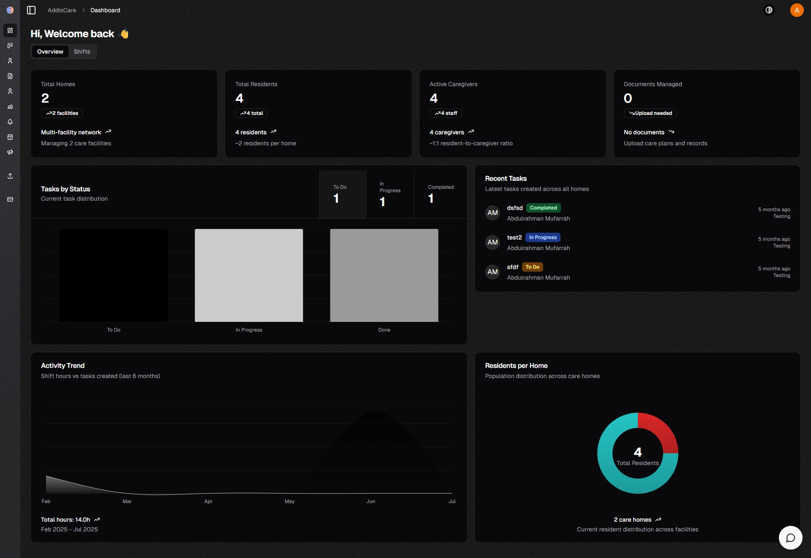Select the Completed status toggle

(x=441, y=194)
